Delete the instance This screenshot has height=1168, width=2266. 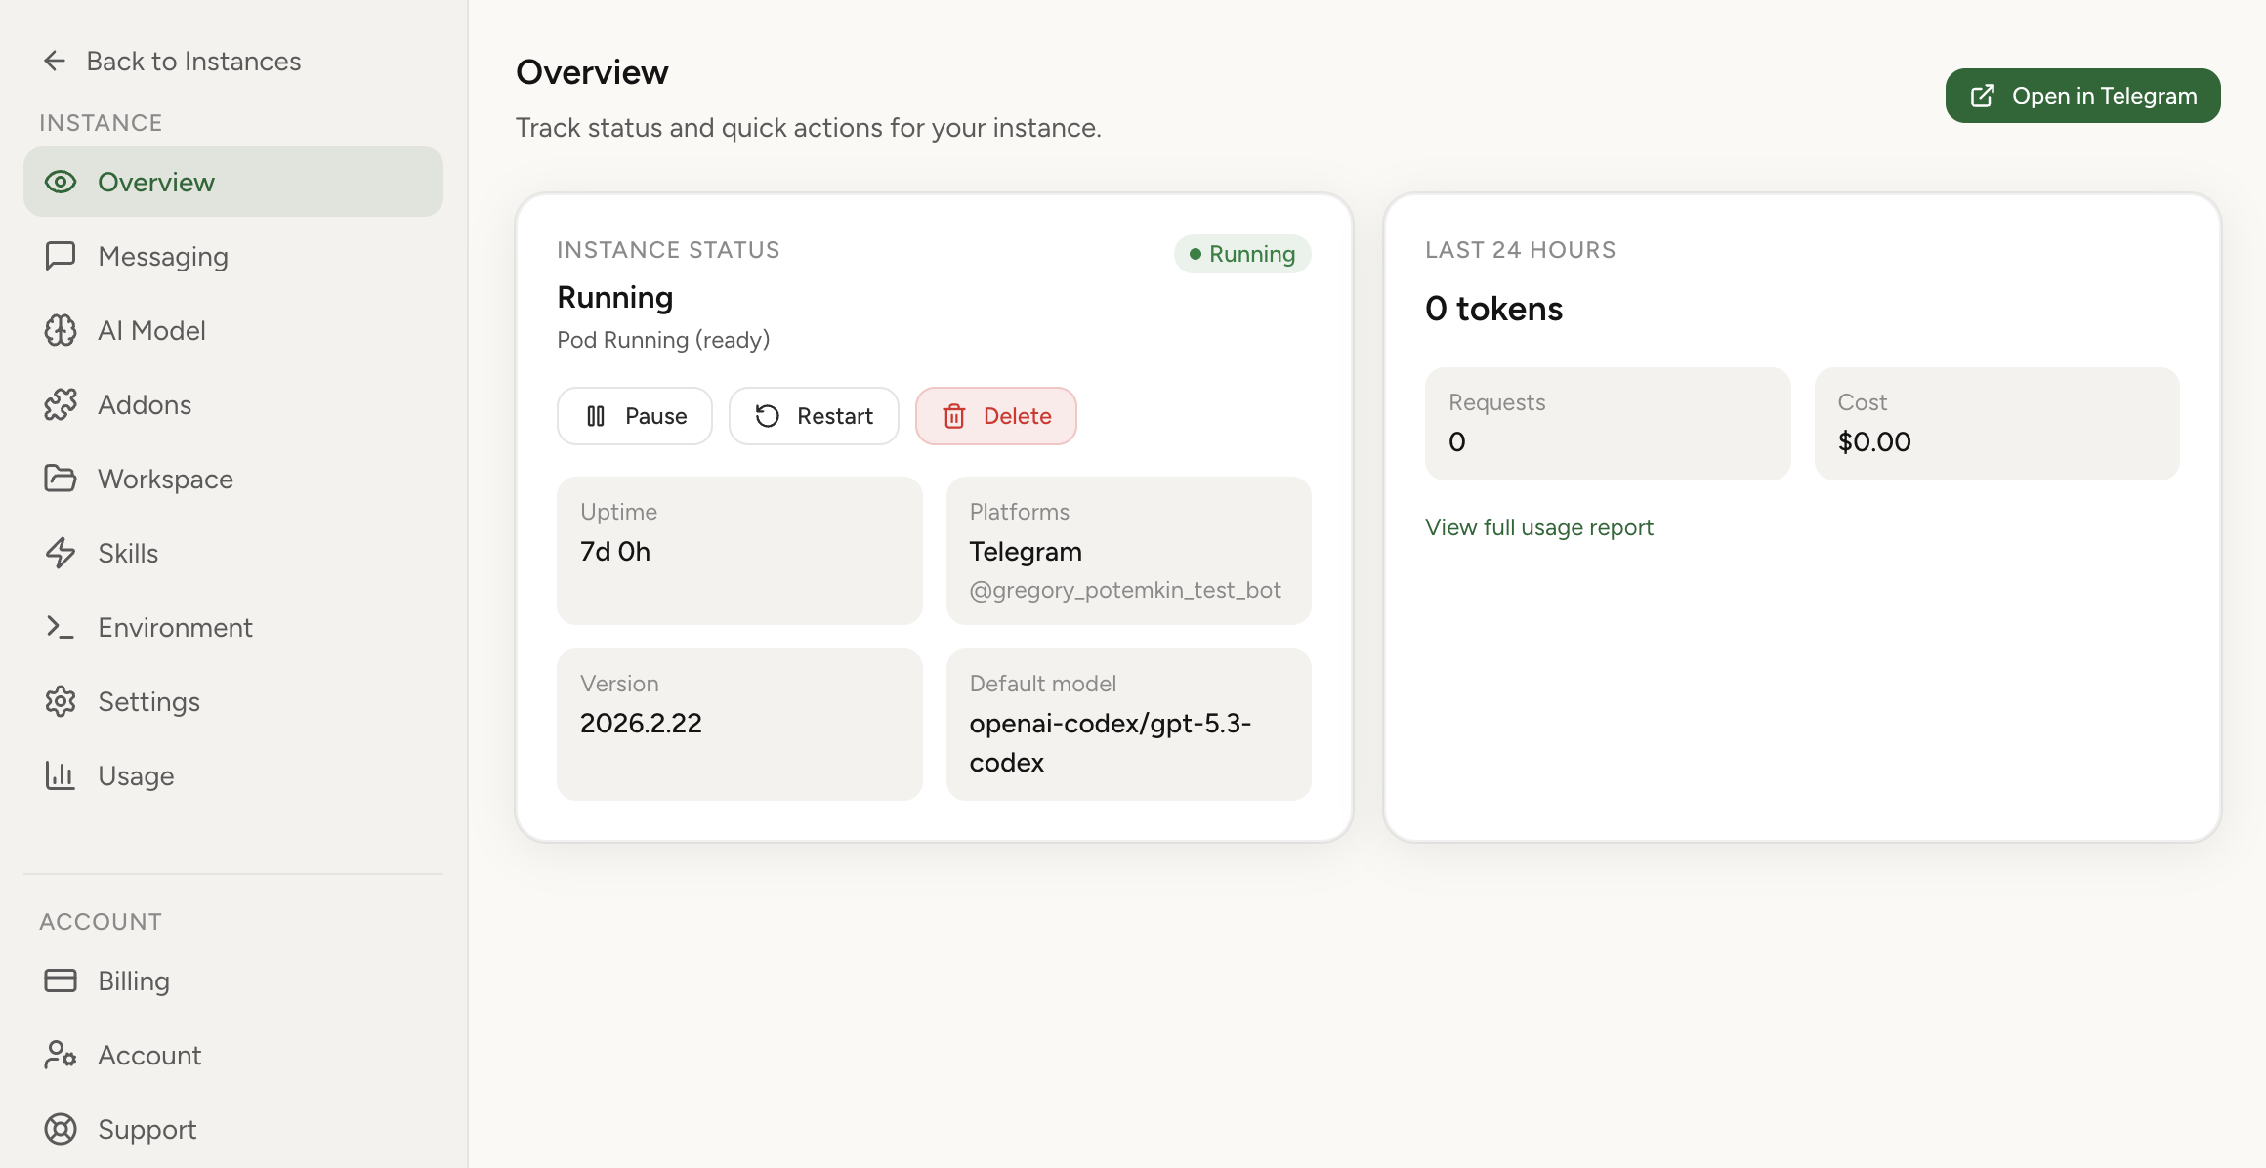coord(995,415)
